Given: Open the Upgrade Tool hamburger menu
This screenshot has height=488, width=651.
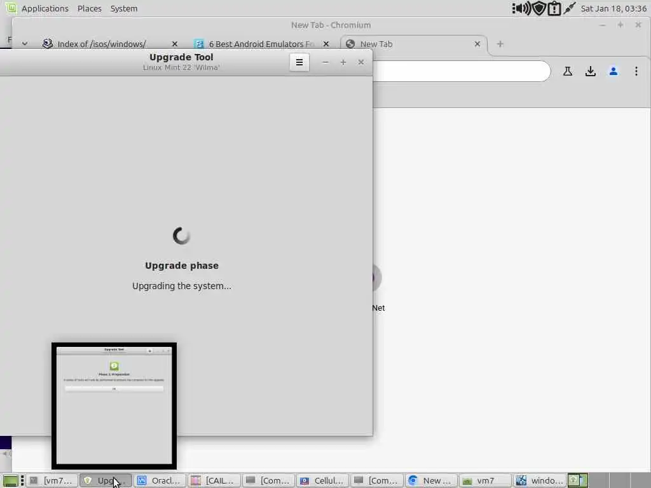Looking at the screenshot, I should pyautogui.click(x=299, y=62).
